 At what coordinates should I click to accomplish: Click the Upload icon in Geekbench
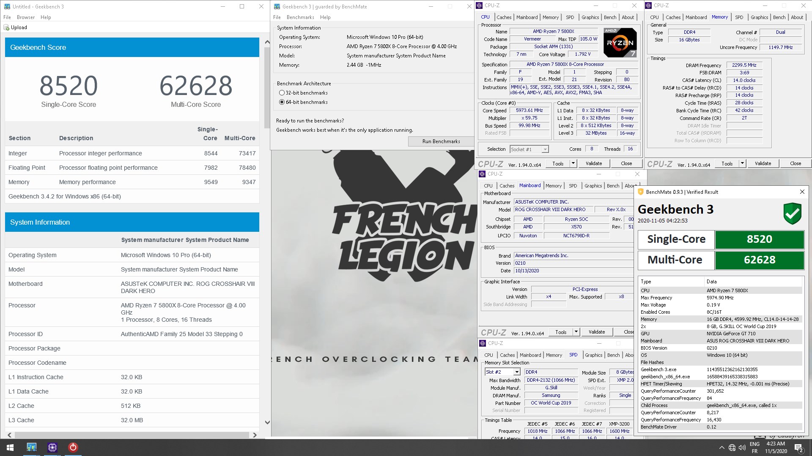[x=6, y=27]
